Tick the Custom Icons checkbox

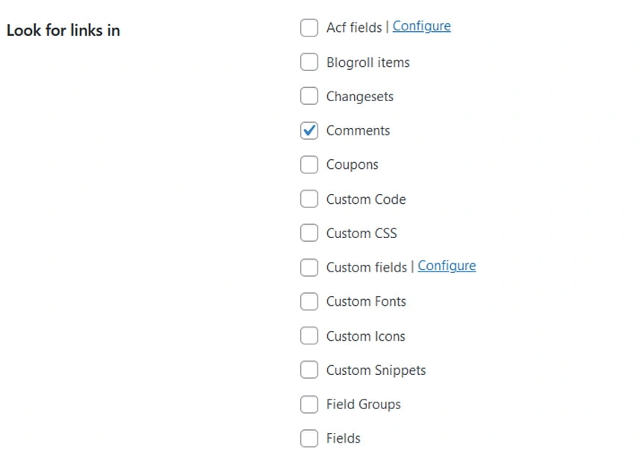[309, 336]
